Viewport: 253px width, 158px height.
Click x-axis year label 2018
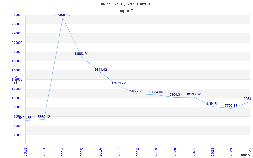[x=138, y=152]
